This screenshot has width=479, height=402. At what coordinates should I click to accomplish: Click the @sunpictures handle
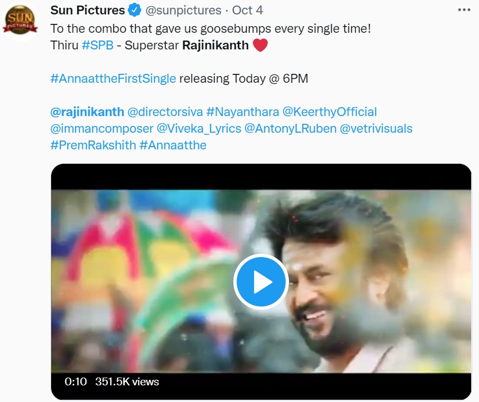(182, 11)
